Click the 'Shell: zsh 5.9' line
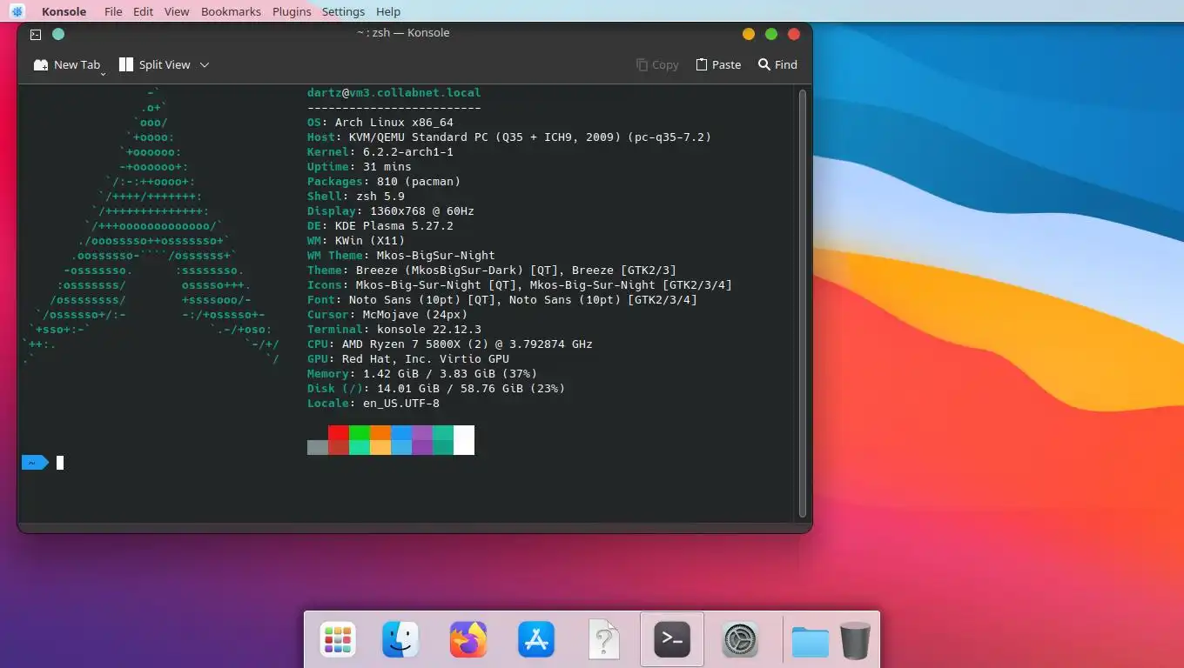The image size is (1184, 668). click(356, 197)
